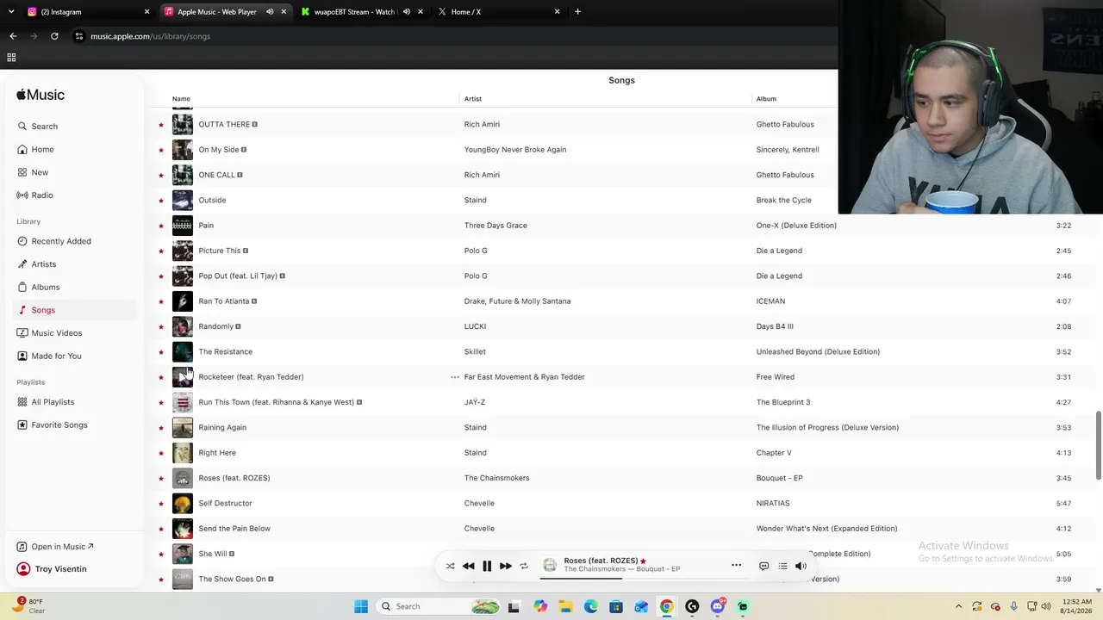
Task: Pause the currently playing song
Action: (x=487, y=566)
